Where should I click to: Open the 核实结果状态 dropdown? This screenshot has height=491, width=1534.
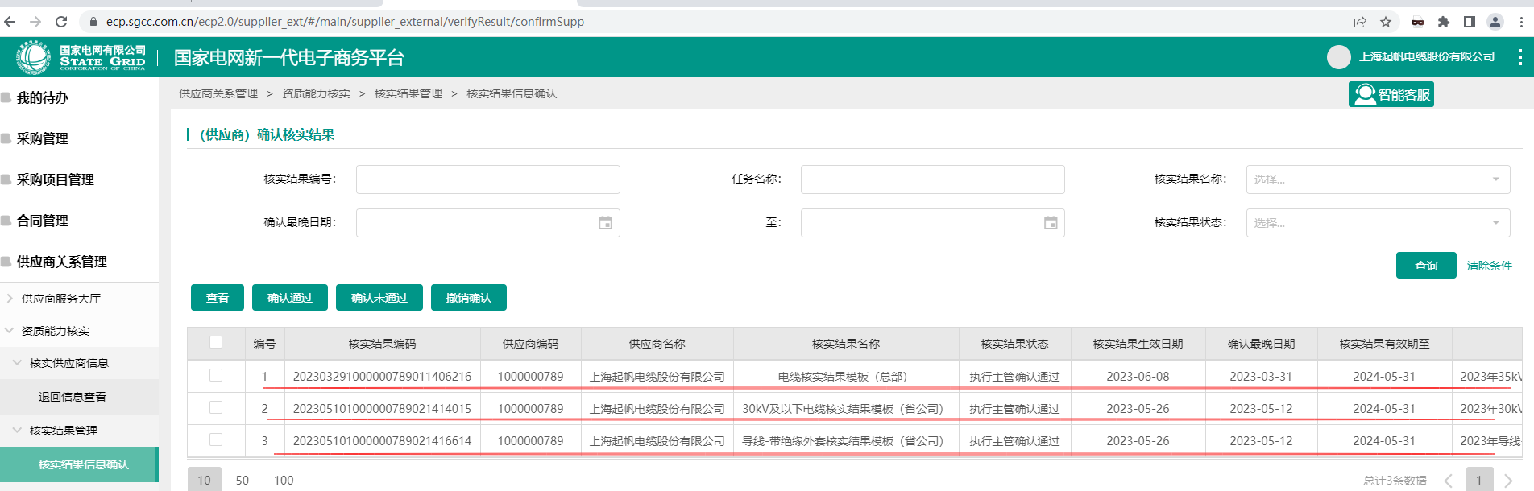pos(1378,223)
